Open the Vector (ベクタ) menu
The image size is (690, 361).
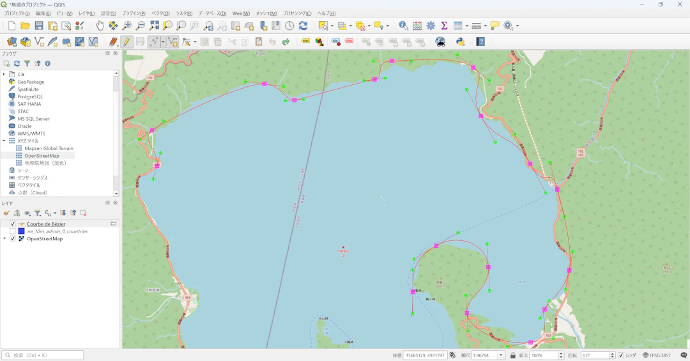(x=160, y=13)
